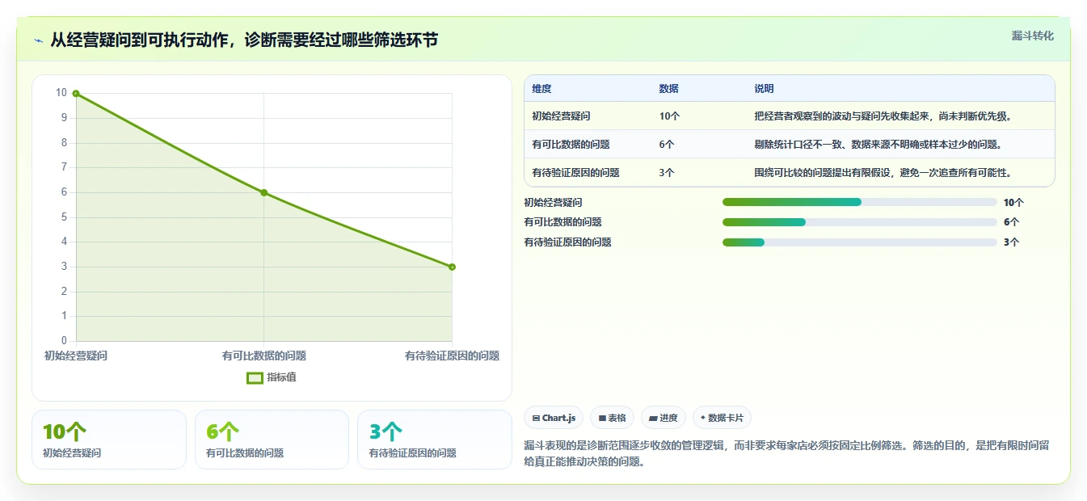Click the y-axis tick label 0
Screen dimensions: 1087x501
[x=64, y=341]
